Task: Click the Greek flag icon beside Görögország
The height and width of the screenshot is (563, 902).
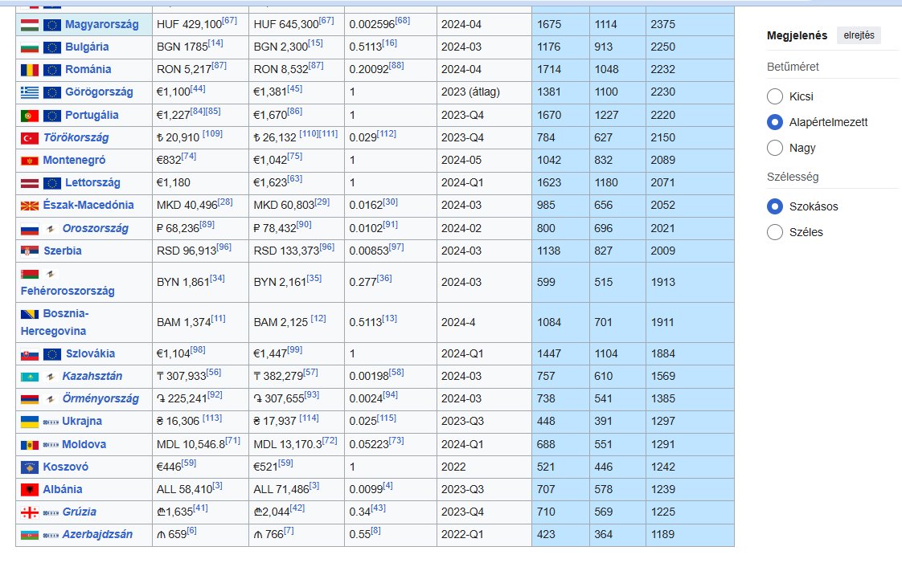Action: coord(29,92)
